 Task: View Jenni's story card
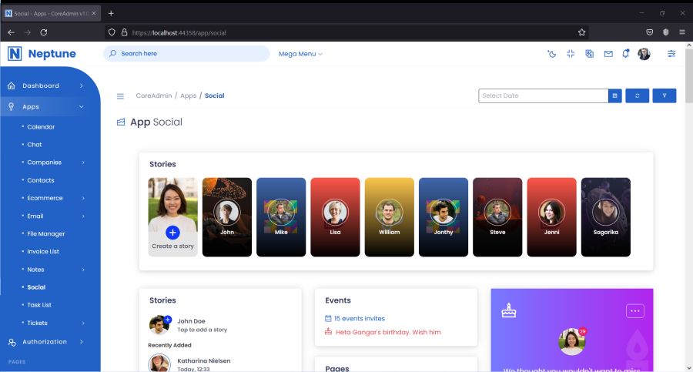pos(551,217)
